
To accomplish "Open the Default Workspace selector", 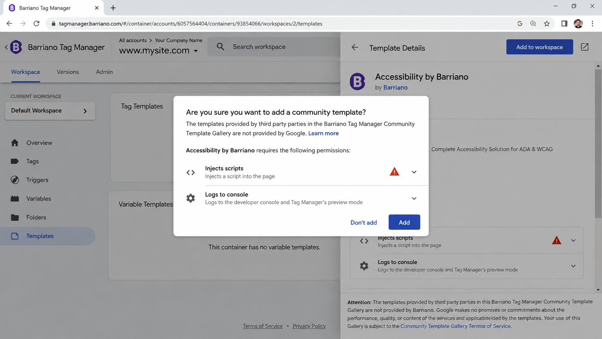I will click(x=50, y=111).
